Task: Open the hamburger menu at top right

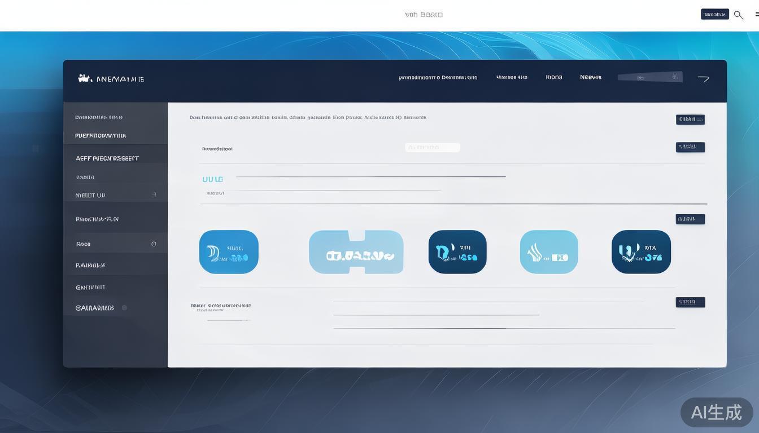Action: tap(756, 15)
